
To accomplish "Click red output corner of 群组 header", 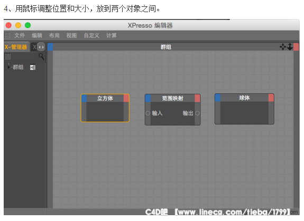I will point(296,47).
